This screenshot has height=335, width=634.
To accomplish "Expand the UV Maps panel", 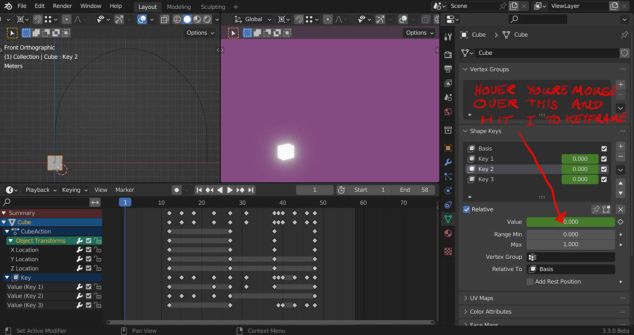I will (465, 298).
